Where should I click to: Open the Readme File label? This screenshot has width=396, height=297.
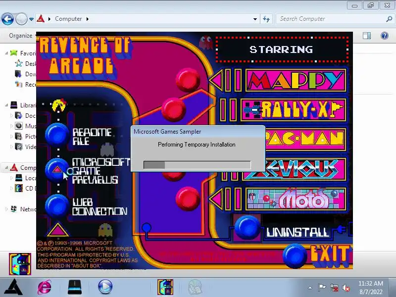pos(92,137)
